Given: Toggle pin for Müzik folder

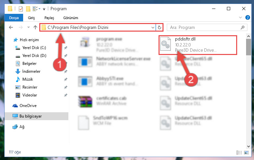Looking at the screenshot, I should (66, 79).
